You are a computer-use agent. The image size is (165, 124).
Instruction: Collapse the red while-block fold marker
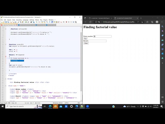point(6,57)
